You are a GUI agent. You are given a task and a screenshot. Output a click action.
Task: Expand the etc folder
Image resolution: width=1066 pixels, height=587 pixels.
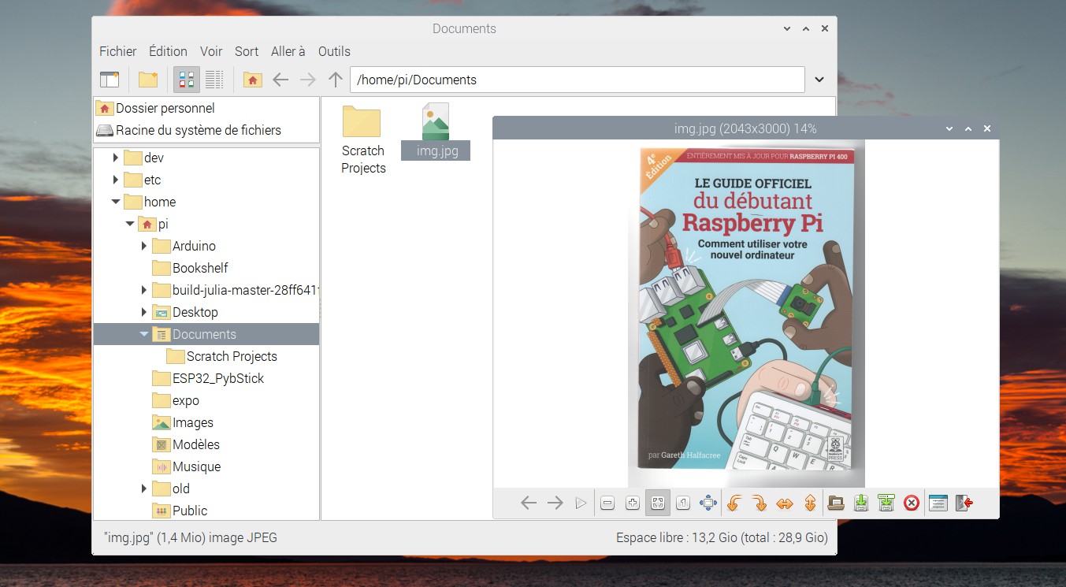[116, 180]
